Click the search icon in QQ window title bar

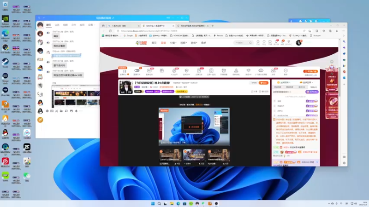click(x=39, y=18)
